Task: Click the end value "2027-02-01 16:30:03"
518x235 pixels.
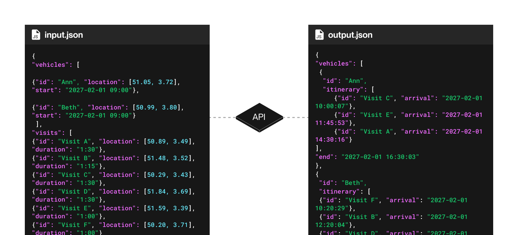Action: click(380, 157)
